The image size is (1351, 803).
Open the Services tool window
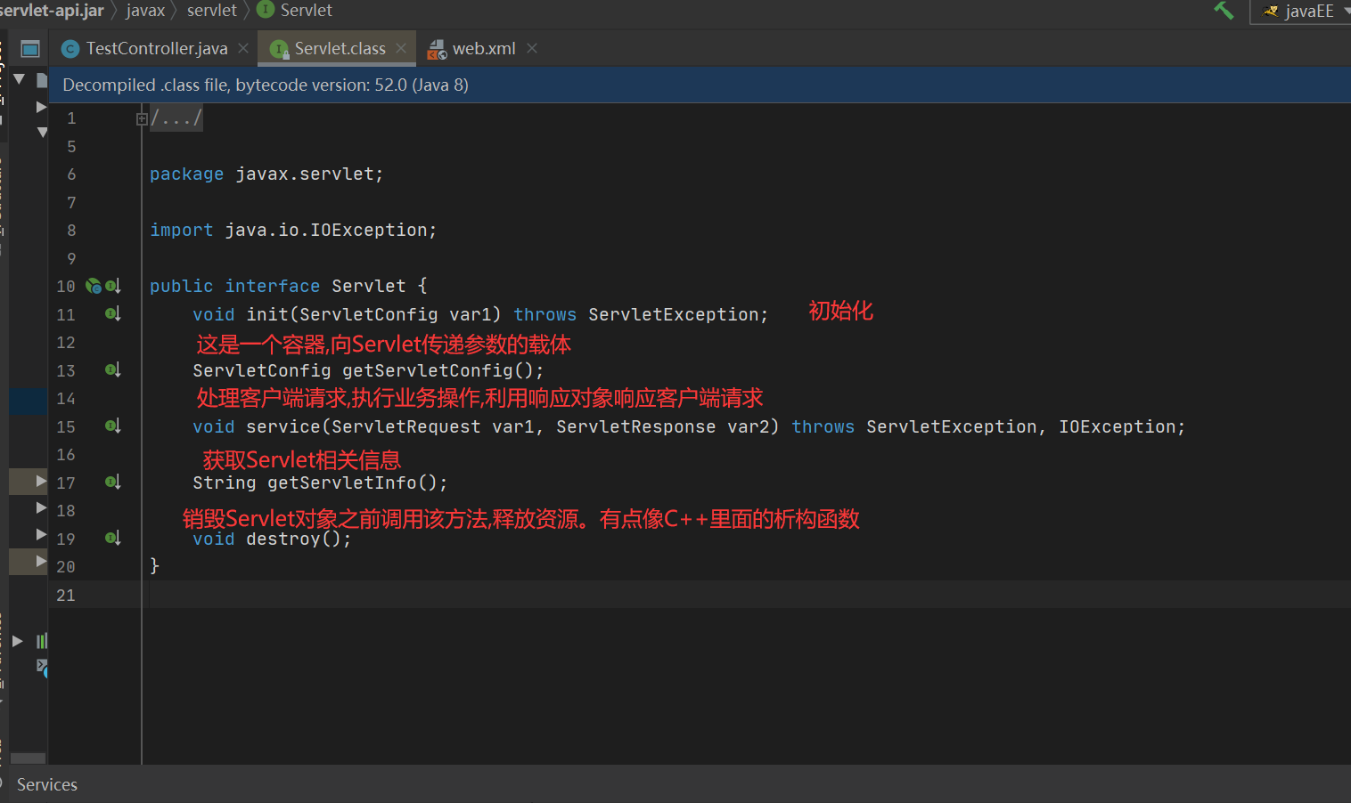[x=47, y=784]
